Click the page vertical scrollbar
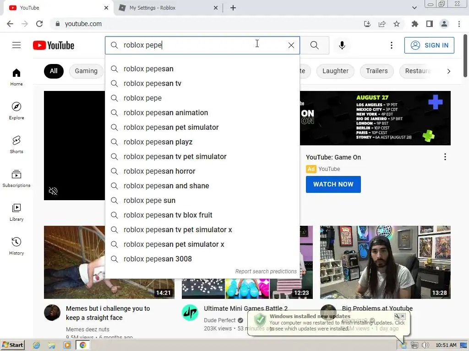 click(465, 55)
